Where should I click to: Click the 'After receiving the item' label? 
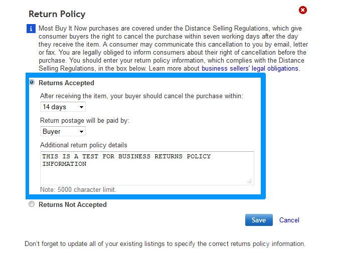(141, 96)
